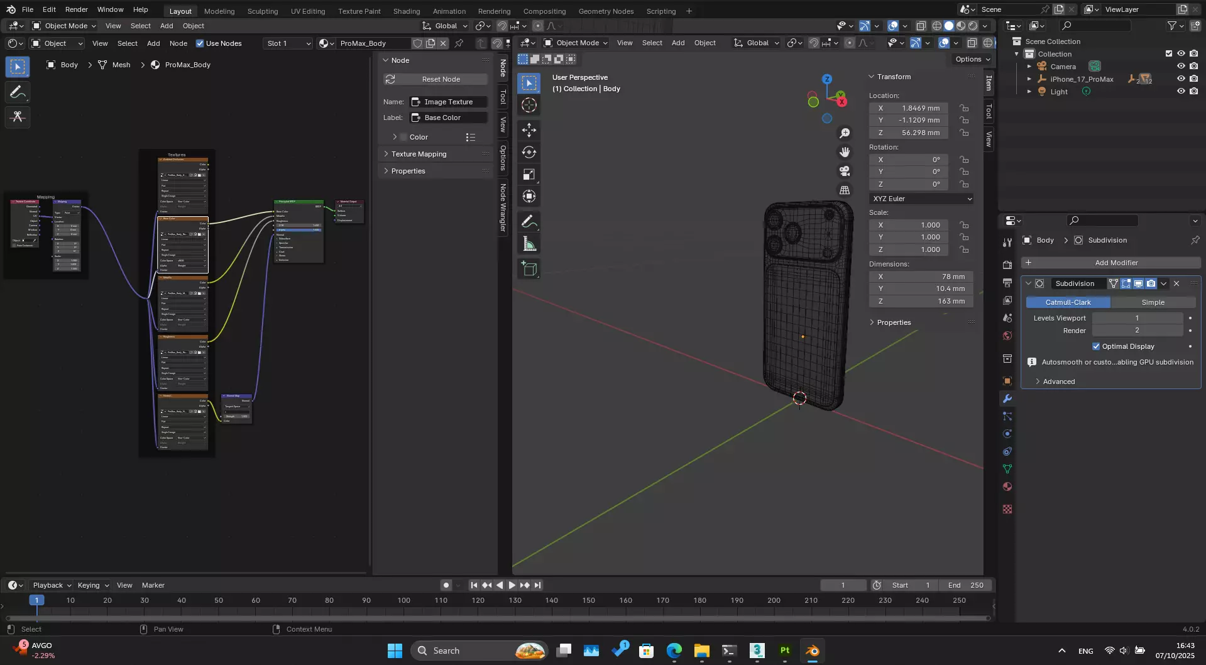Play the animation forward
Viewport: 1206px width, 665px height.
(512, 585)
